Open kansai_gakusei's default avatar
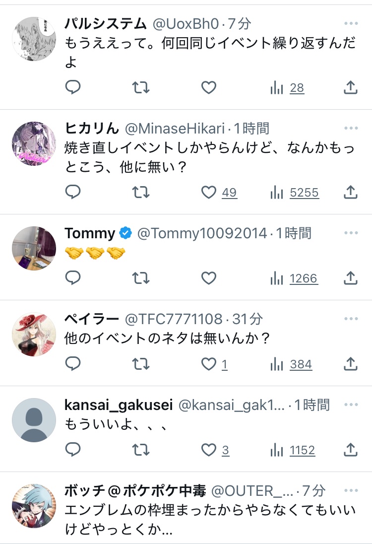Viewport: 372px width, 544px height. point(34,419)
